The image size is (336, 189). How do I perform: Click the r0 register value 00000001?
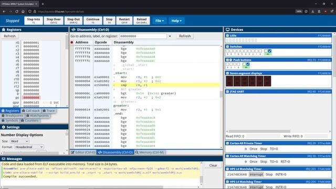[31, 43]
